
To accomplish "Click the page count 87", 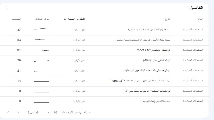I will coord(19,30).
